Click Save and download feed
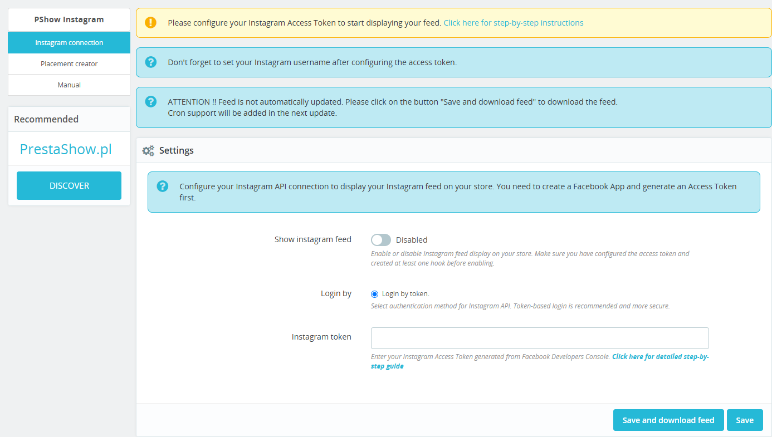Image resolution: width=772 pixels, height=437 pixels. point(668,420)
